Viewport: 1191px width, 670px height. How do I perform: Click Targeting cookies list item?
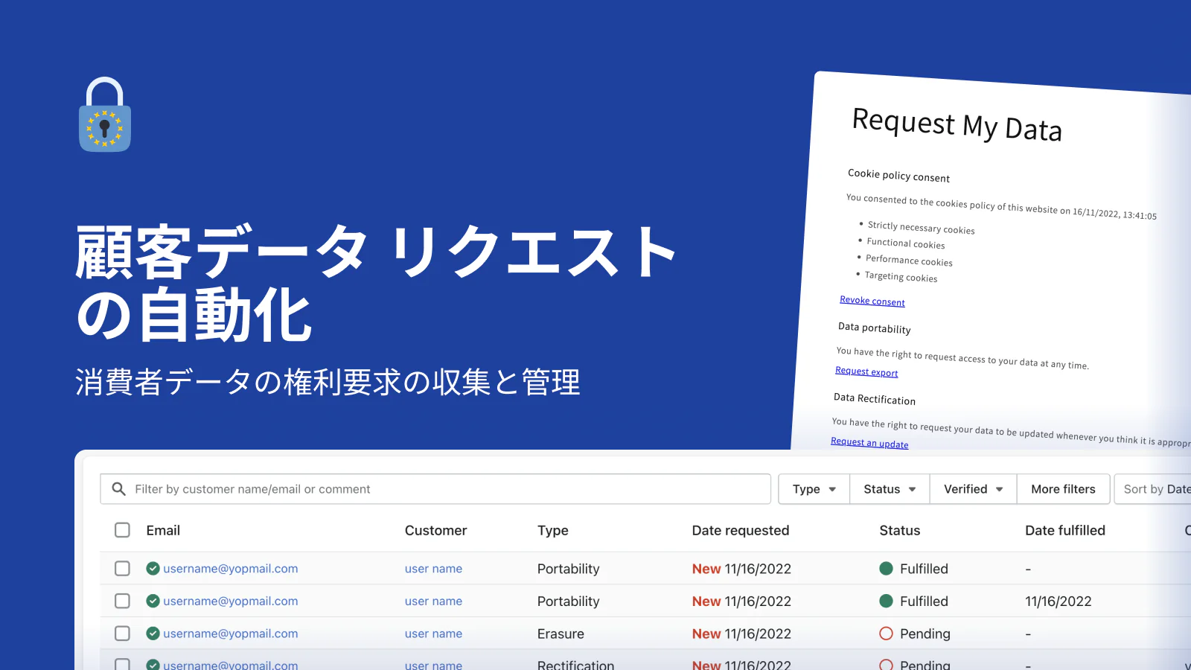(901, 276)
